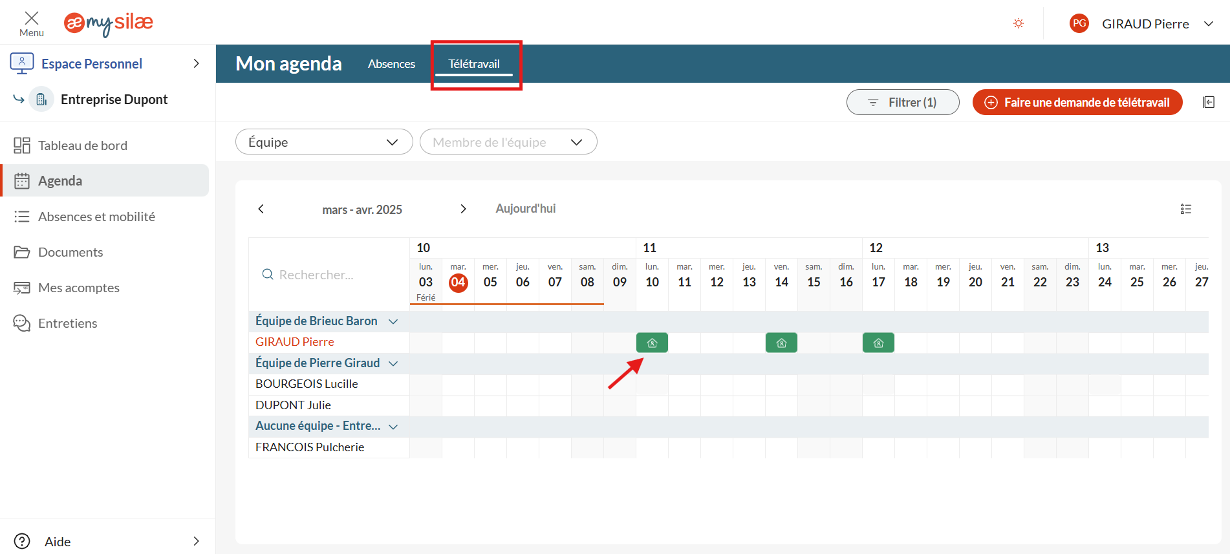Click week number 11 header
The image size is (1230, 554).
pyautogui.click(x=649, y=248)
